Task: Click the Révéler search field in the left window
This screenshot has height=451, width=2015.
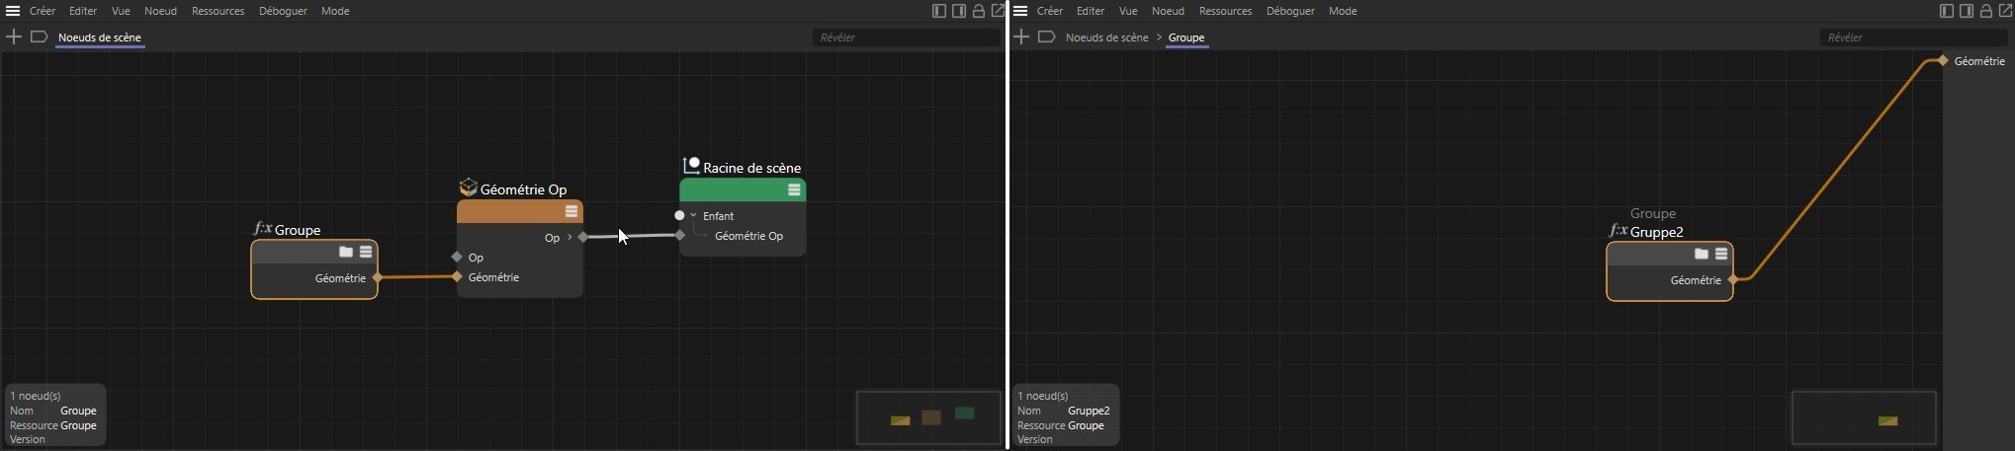Action: click(907, 38)
